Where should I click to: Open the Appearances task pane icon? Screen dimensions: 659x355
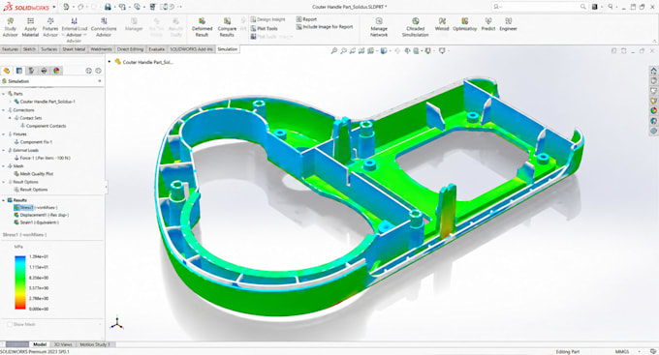click(x=653, y=111)
